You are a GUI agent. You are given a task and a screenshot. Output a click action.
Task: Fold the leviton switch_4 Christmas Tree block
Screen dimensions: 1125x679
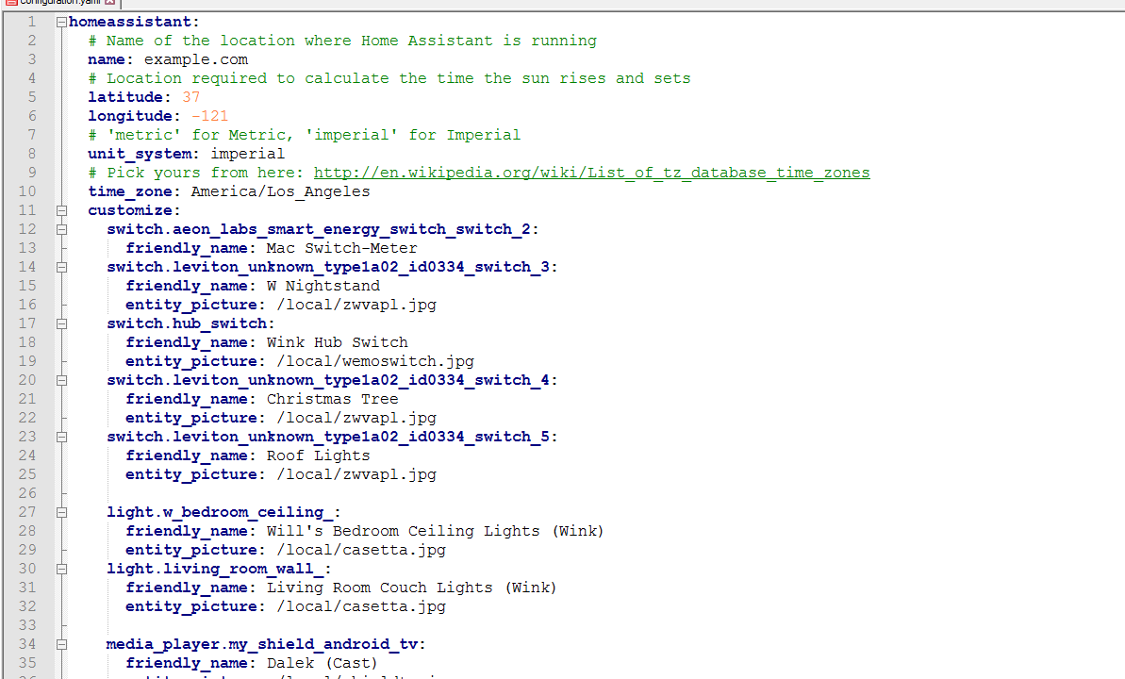coord(61,380)
